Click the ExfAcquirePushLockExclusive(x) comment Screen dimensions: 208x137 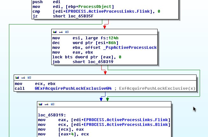pyautogui.click(x=157, y=88)
